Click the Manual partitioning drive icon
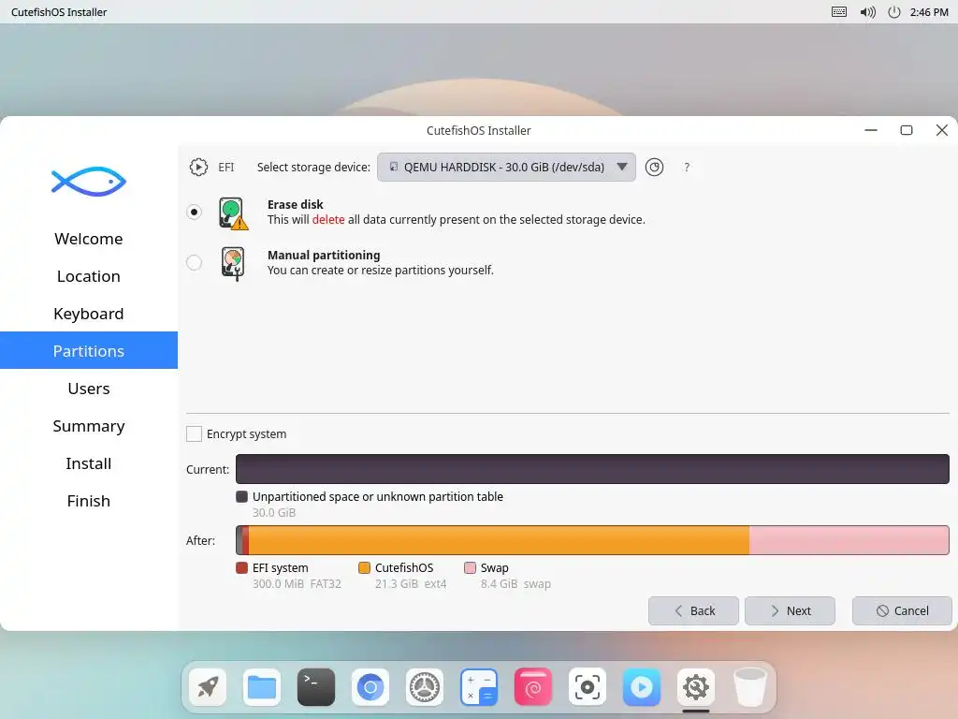Screen dimensions: 958x719 coord(233,263)
